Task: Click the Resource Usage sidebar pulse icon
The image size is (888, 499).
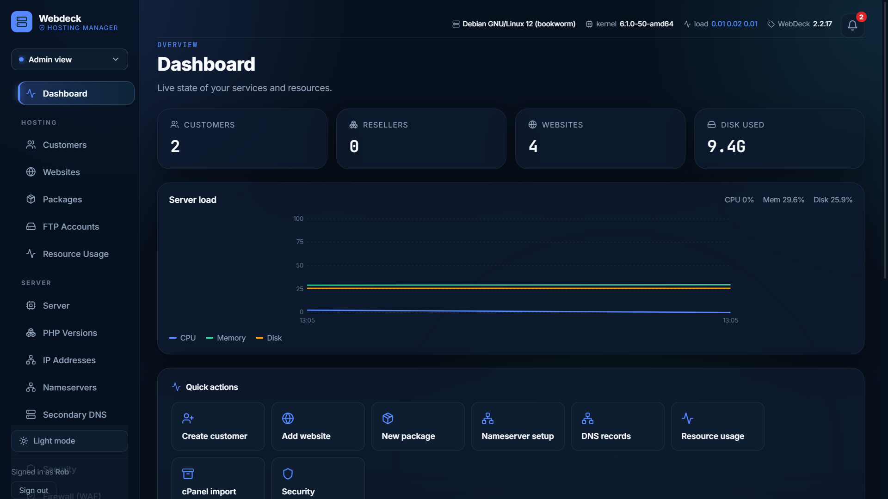Action: (31, 254)
